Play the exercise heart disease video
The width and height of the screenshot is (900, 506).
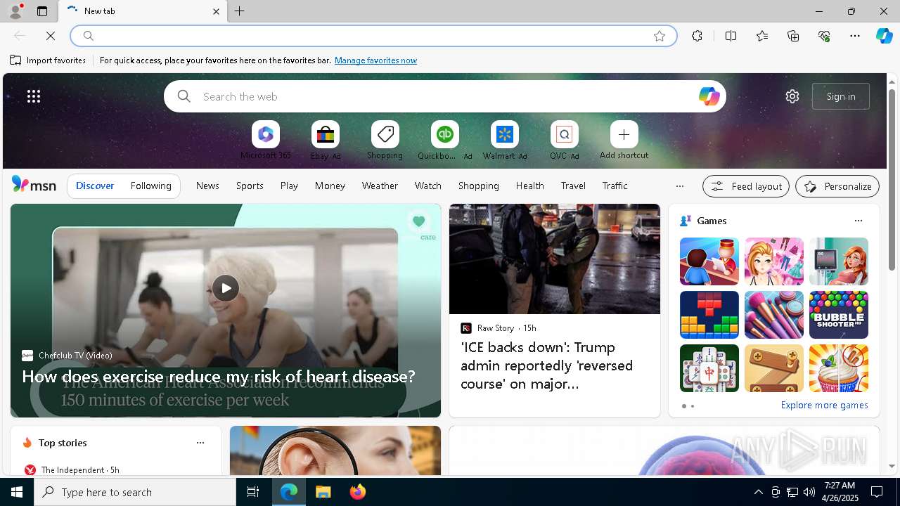tap(226, 287)
